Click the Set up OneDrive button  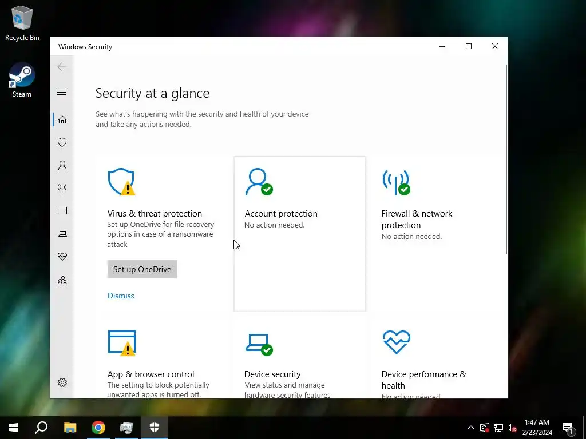142,269
